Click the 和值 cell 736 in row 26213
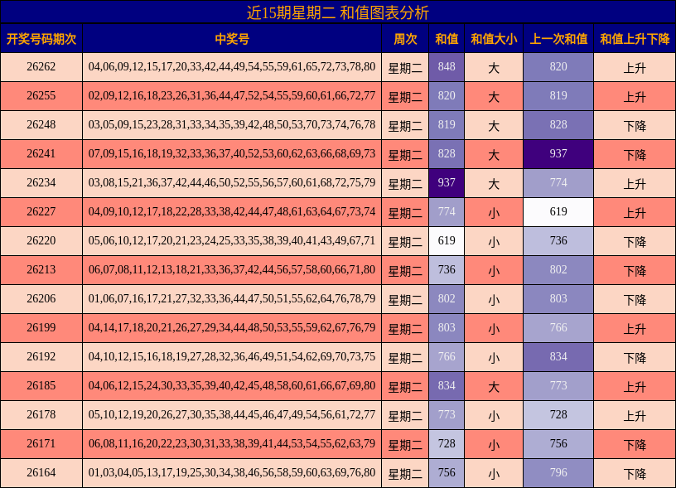Screen dimensions: 676x488 pos(447,270)
